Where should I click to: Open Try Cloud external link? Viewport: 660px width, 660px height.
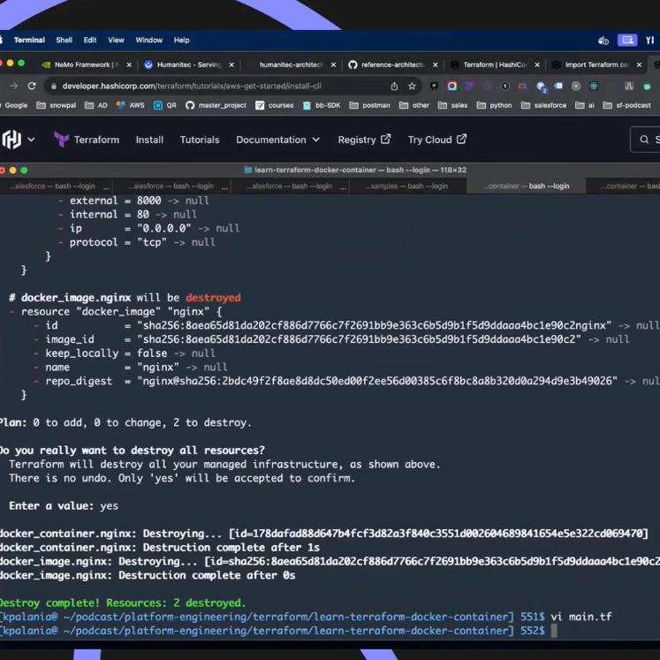(x=437, y=140)
